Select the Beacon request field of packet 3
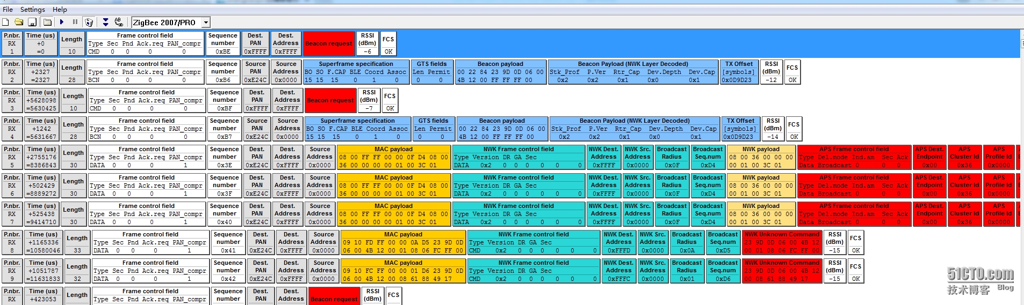1024x305 pixels. pos(330,100)
